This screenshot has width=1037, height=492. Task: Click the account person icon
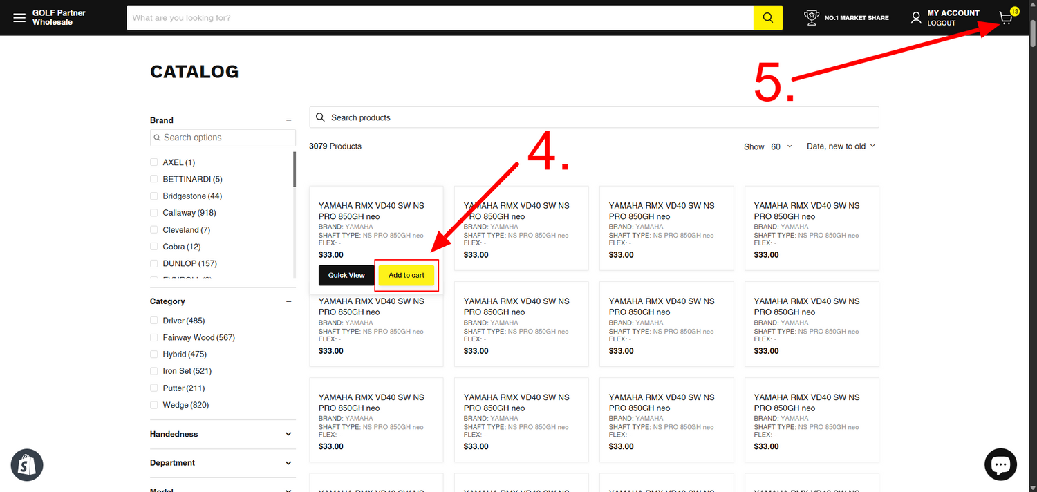(916, 18)
